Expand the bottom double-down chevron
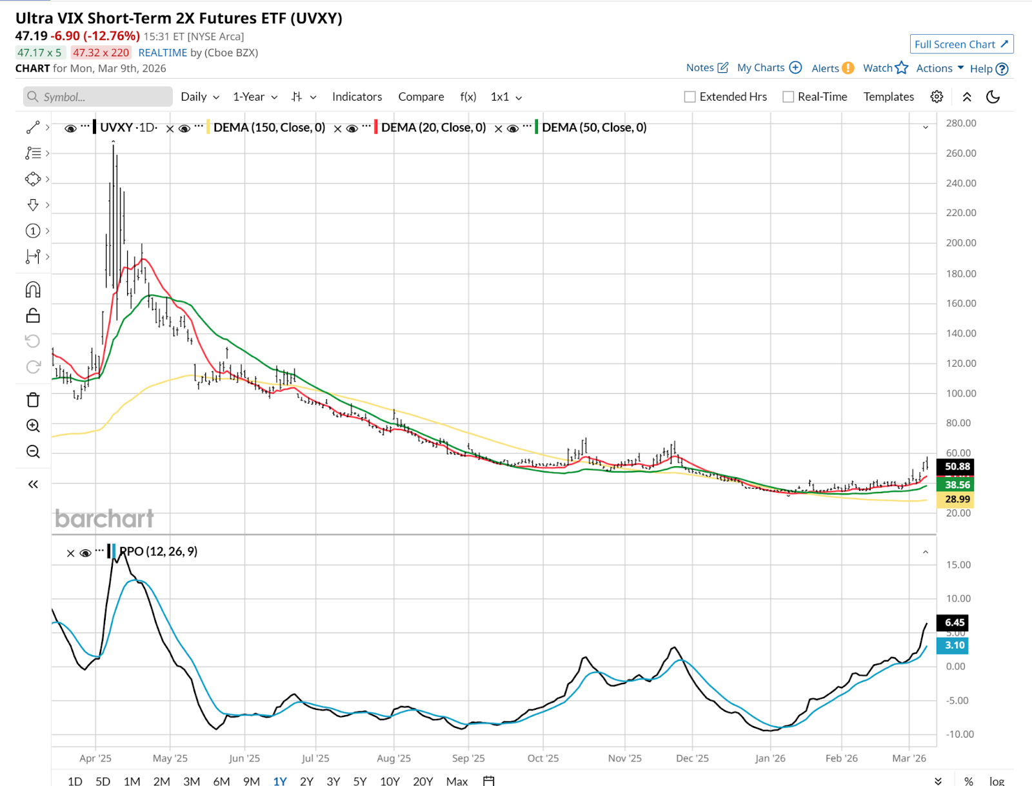 tap(938, 781)
